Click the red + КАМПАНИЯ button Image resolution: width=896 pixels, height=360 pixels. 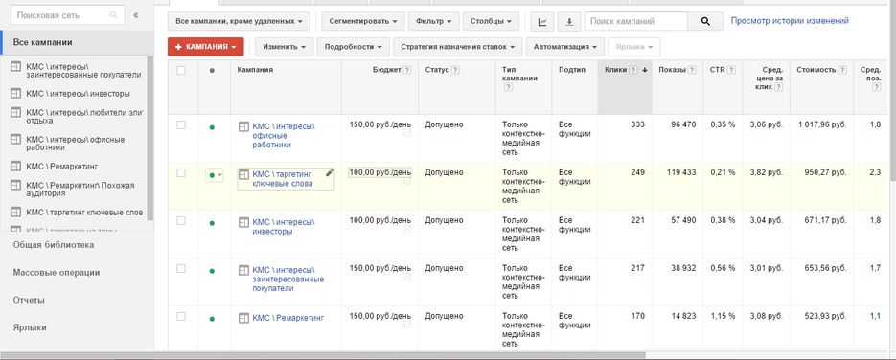click(x=206, y=47)
